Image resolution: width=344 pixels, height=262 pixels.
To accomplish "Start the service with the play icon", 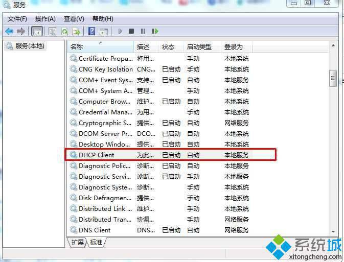I will click(x=120, y=31).
